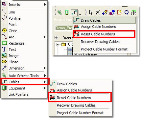This screenshot has height=119, width=141.
Task: Click the Image insert icon
Action: tap(4, 55)
